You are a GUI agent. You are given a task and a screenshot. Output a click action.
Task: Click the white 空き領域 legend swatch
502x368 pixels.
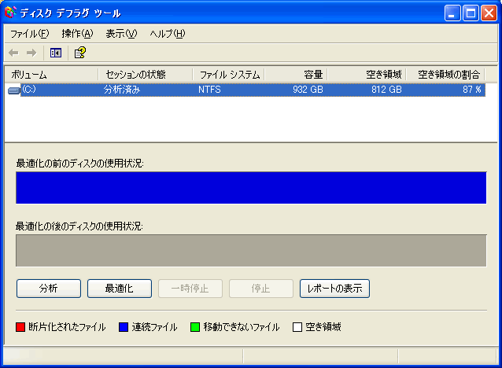tap(297, 327)
